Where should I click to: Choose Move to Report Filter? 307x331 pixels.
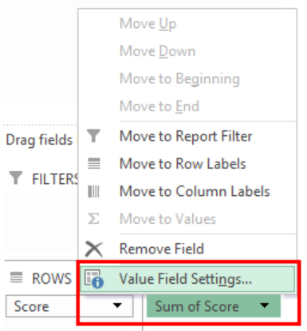[187, 136]
